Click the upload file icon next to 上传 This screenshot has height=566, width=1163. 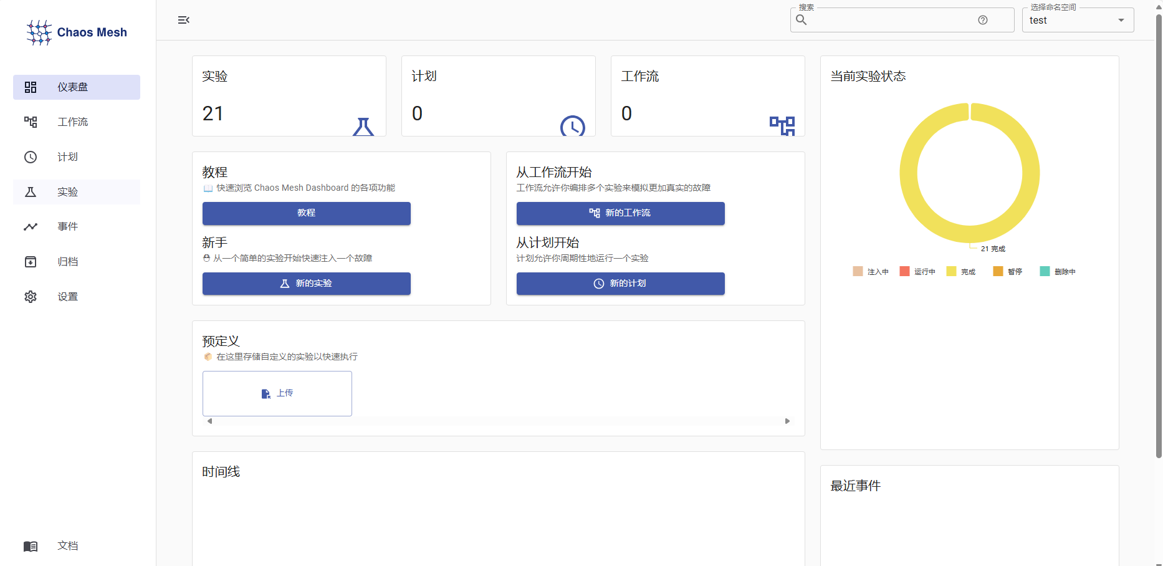pyautogui.click(x=266, y=394)
